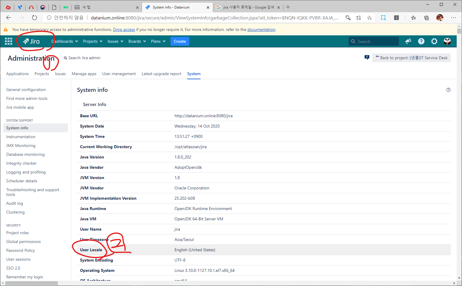
Task: Switch to the Google search browser tab
Action: 248,7
